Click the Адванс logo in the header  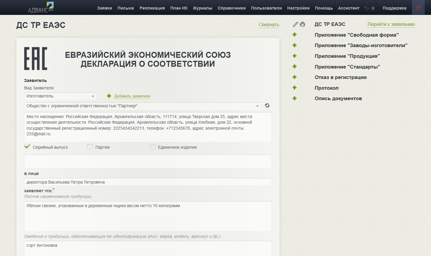point(41,7)
